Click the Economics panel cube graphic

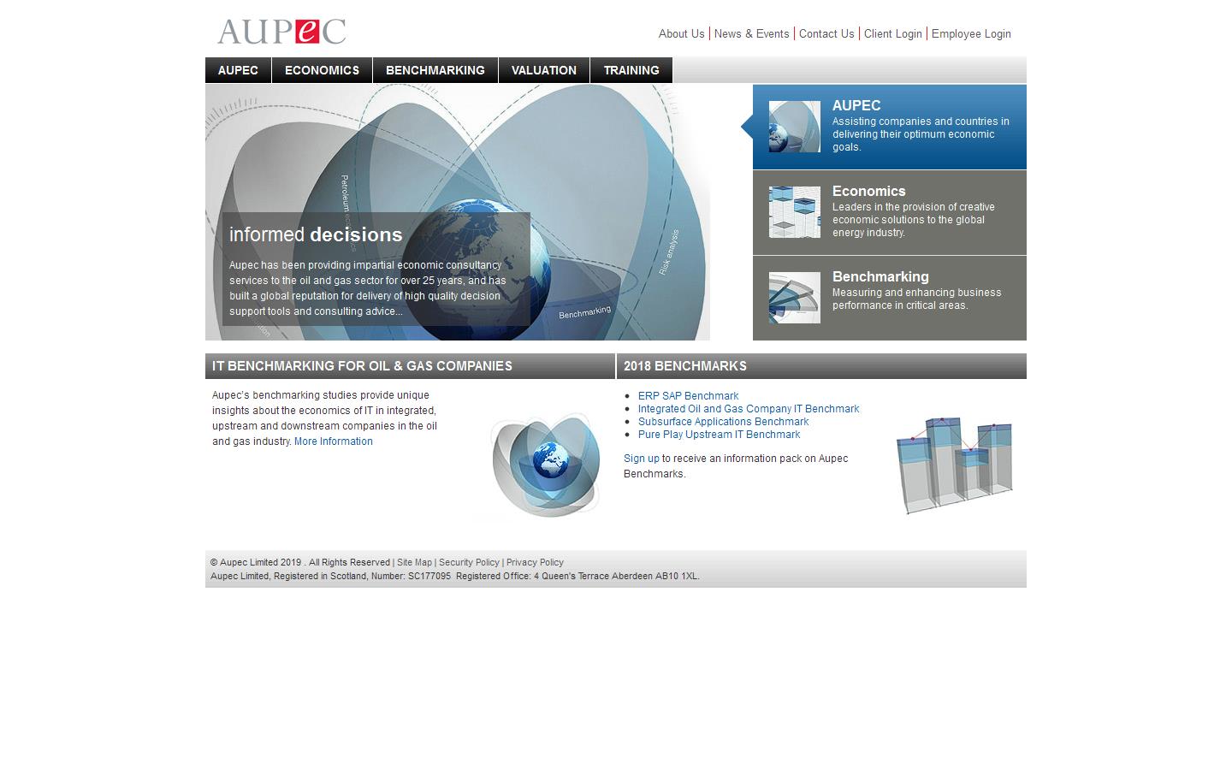click(x=794, y=211)
